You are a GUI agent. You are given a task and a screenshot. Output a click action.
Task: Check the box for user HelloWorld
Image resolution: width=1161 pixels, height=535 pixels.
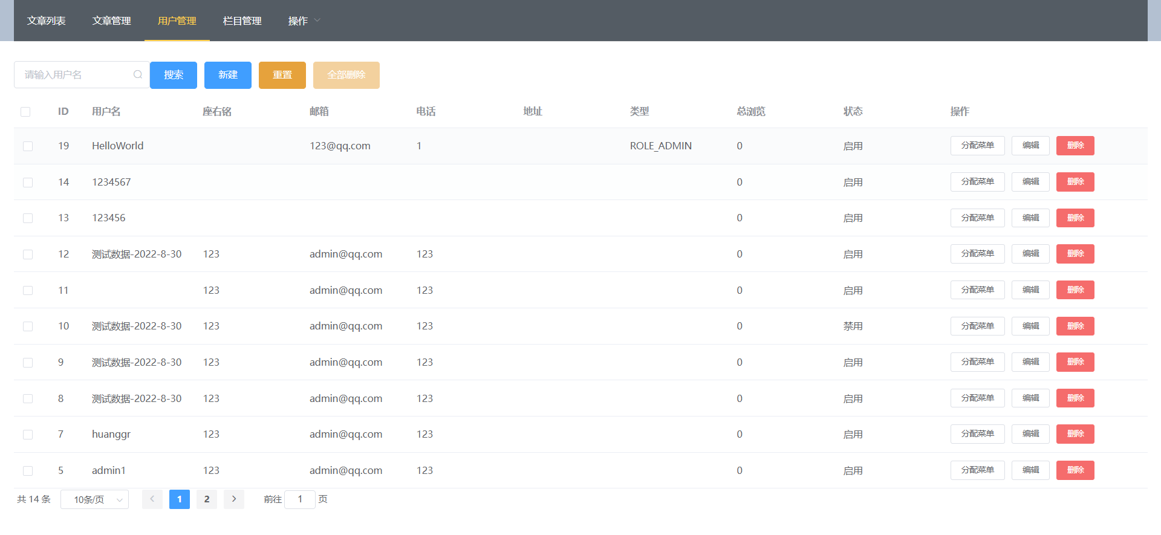click(x=28, y=146)
